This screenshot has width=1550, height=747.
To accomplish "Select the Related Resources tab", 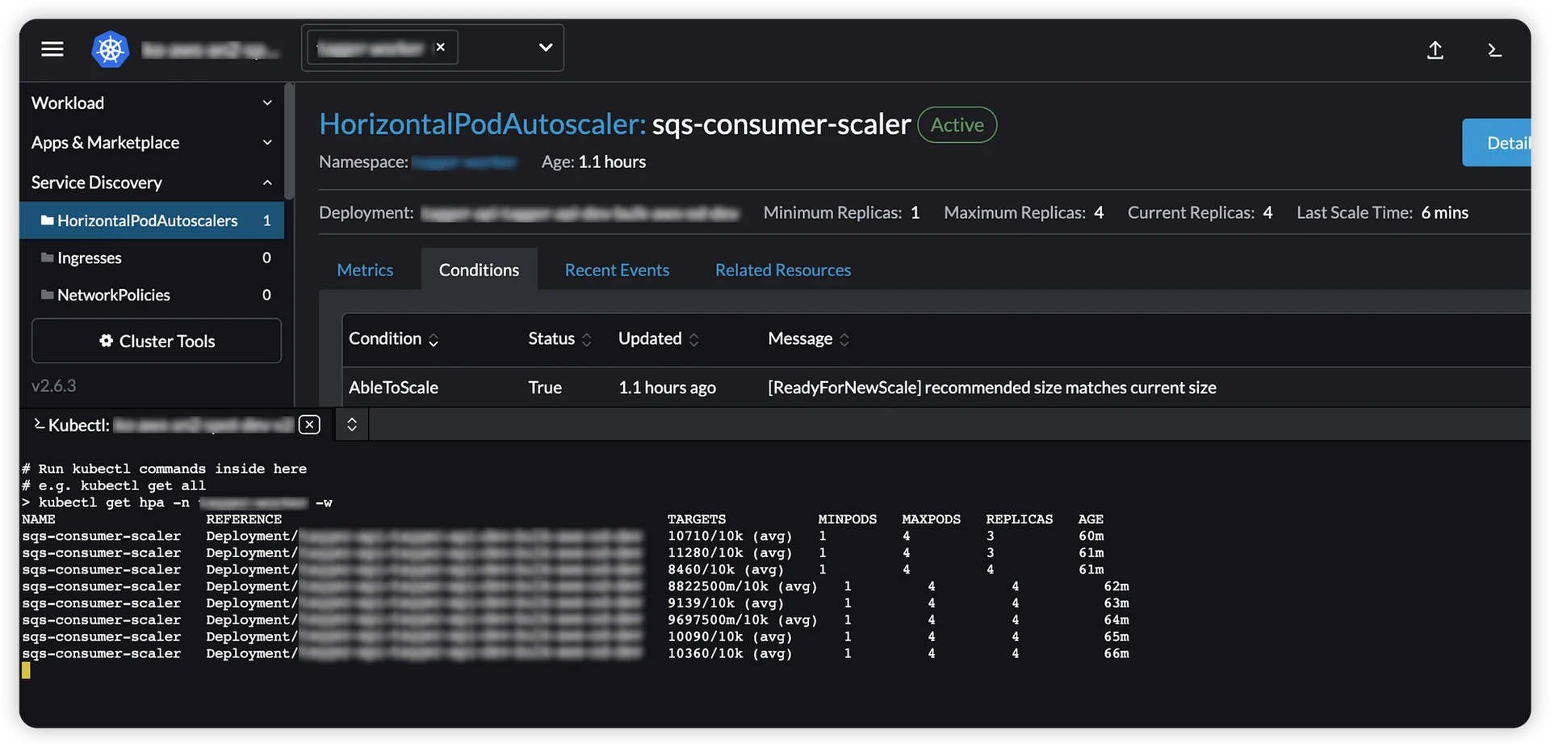I will (x=782, y=270).
